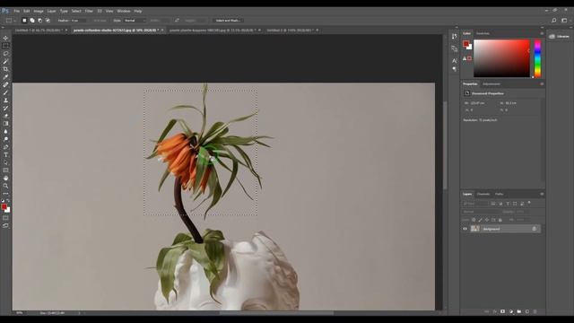Select the Blur tool
Image resolution: width=574 pixels, height=323 pixels.
[x=5, y=132]
